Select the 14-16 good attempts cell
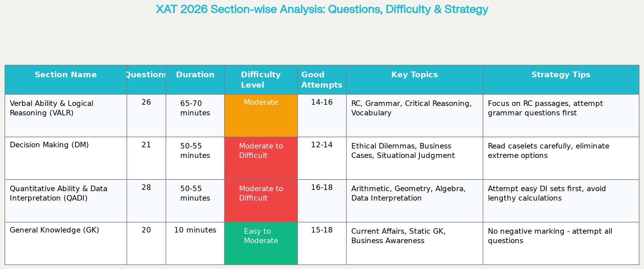Screen dimensions: 644x269 point(322,102)
